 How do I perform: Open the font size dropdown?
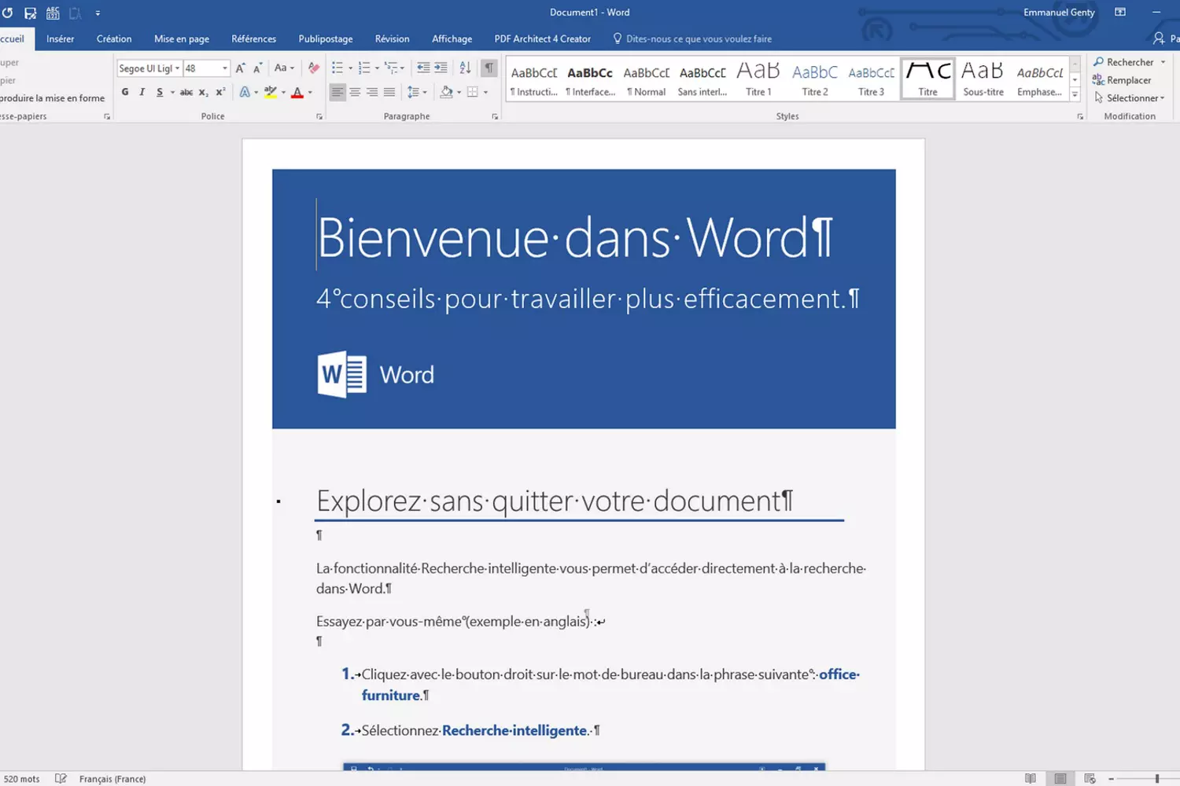pos(223,68)
